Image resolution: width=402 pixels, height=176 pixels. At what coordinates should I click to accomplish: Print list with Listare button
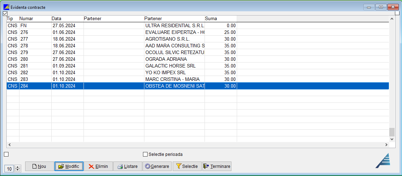click(x=127, y=166)
